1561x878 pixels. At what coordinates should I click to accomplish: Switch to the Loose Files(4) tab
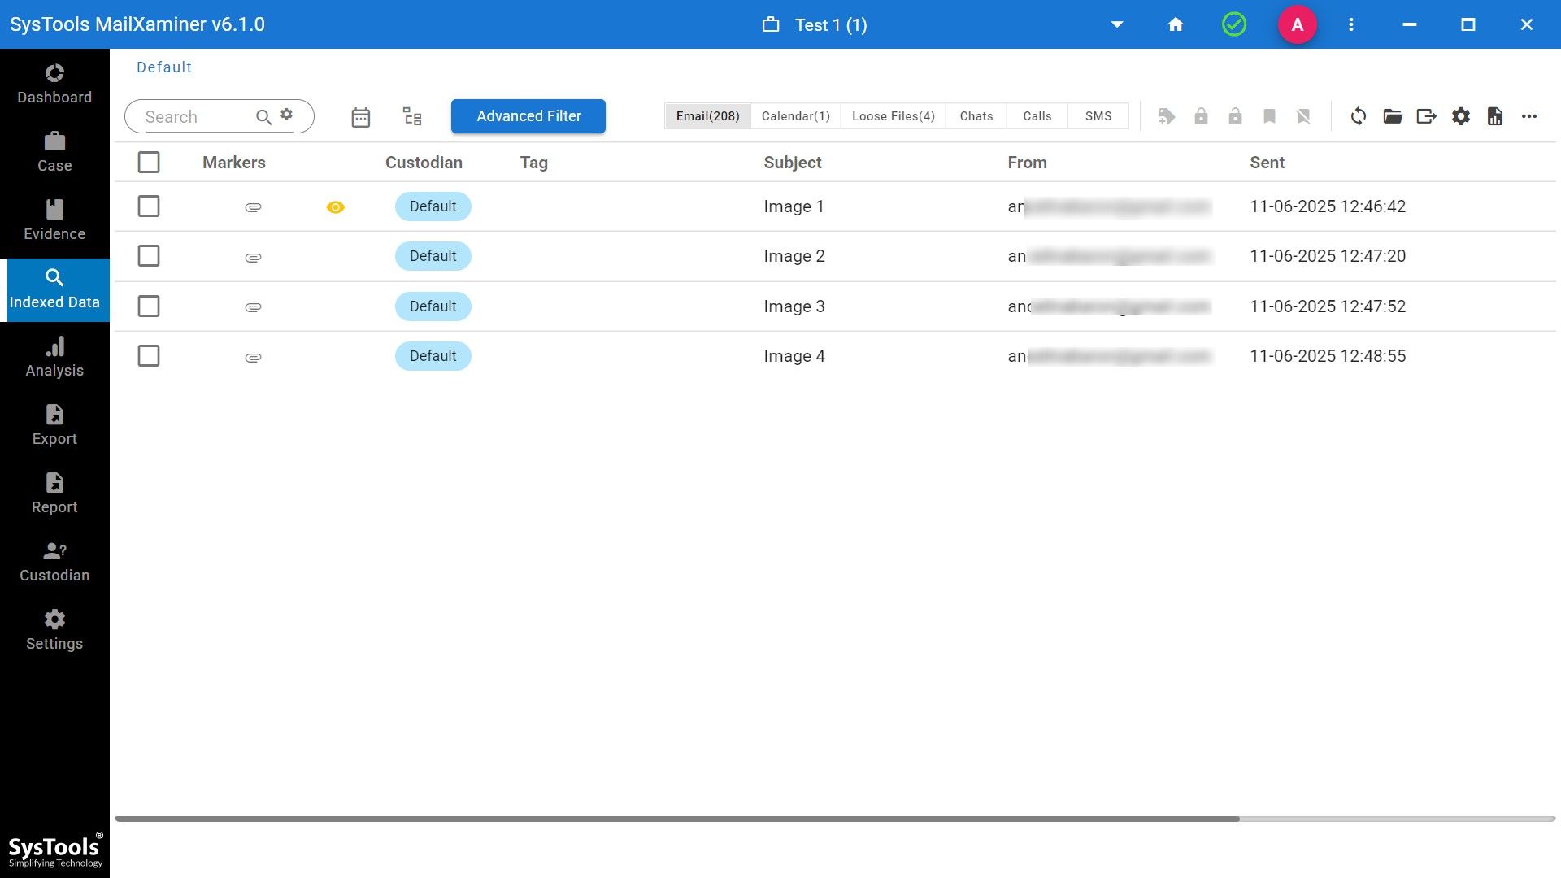click(893, 116)
